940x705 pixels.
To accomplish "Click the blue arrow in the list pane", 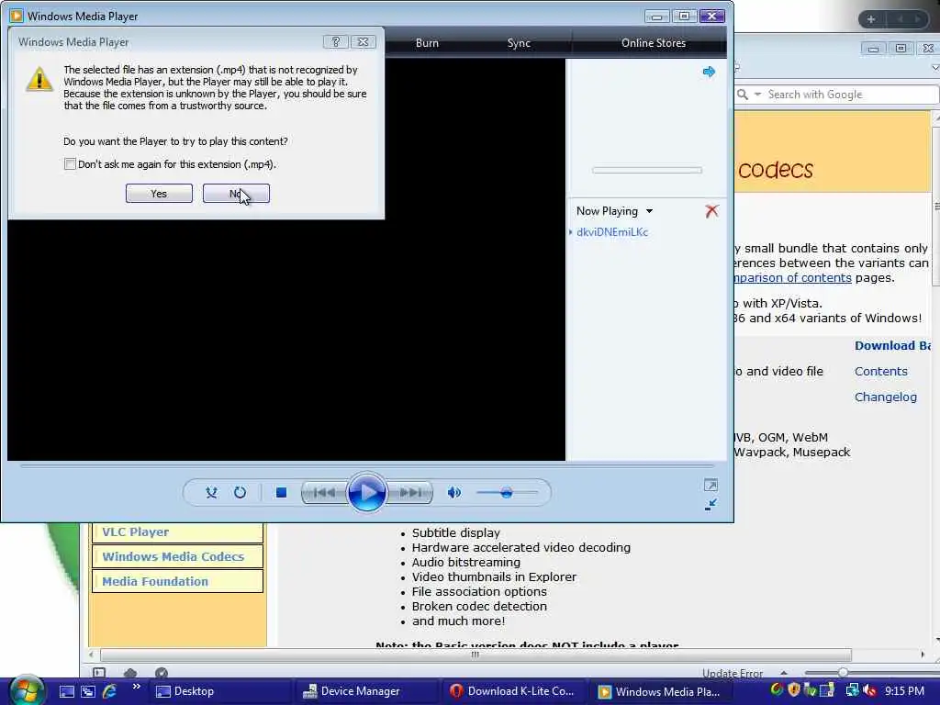I will pos(709,72).
